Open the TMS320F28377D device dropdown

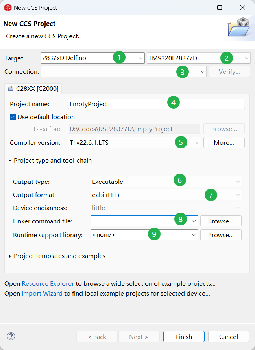pos(246,58)
